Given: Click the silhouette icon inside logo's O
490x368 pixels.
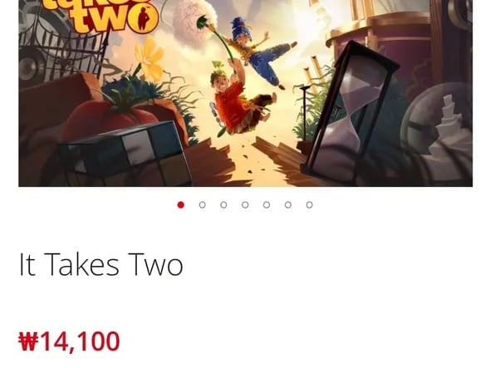Looking at the screenshot, I should coord(144,18).
